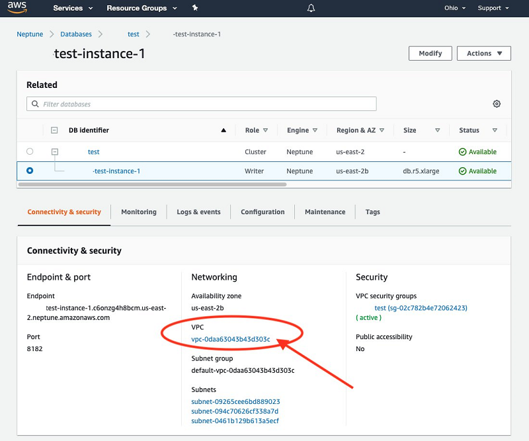Sort the table by Region & AZ
Viewport: 529px width, 441px height.
click(360, 130)
